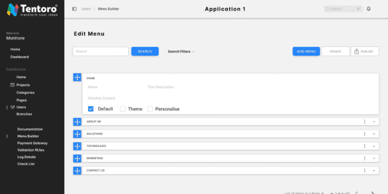
Task: Click the Menu Builder breadcrumb
Action: point(109,9)
